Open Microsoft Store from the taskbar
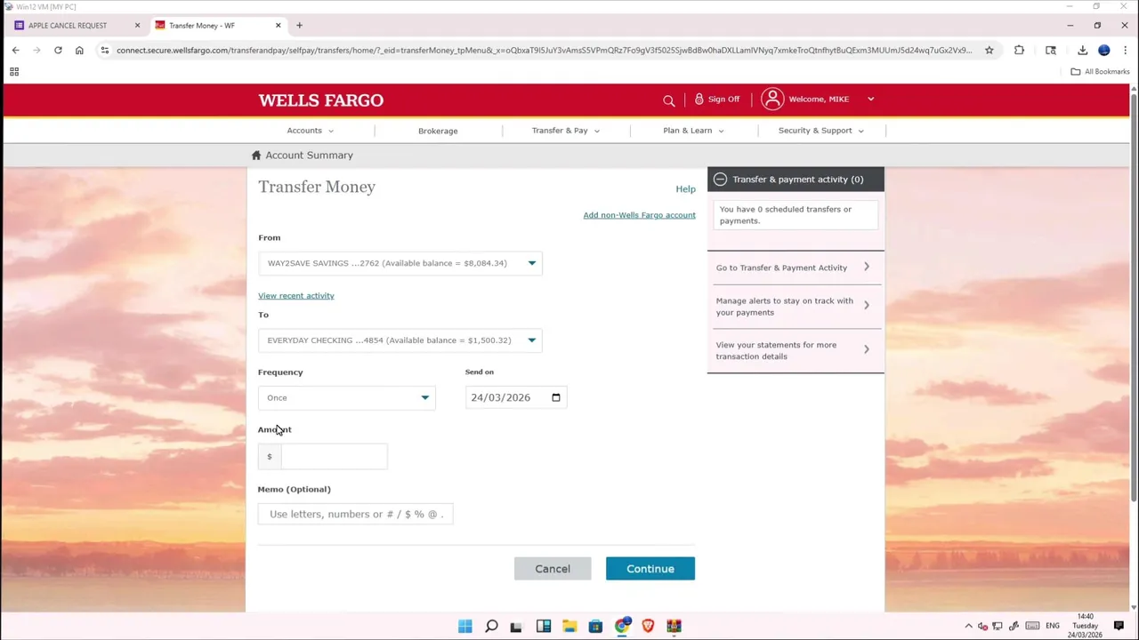The width and height of the screenshot is (1139, 640). point(595,627)
